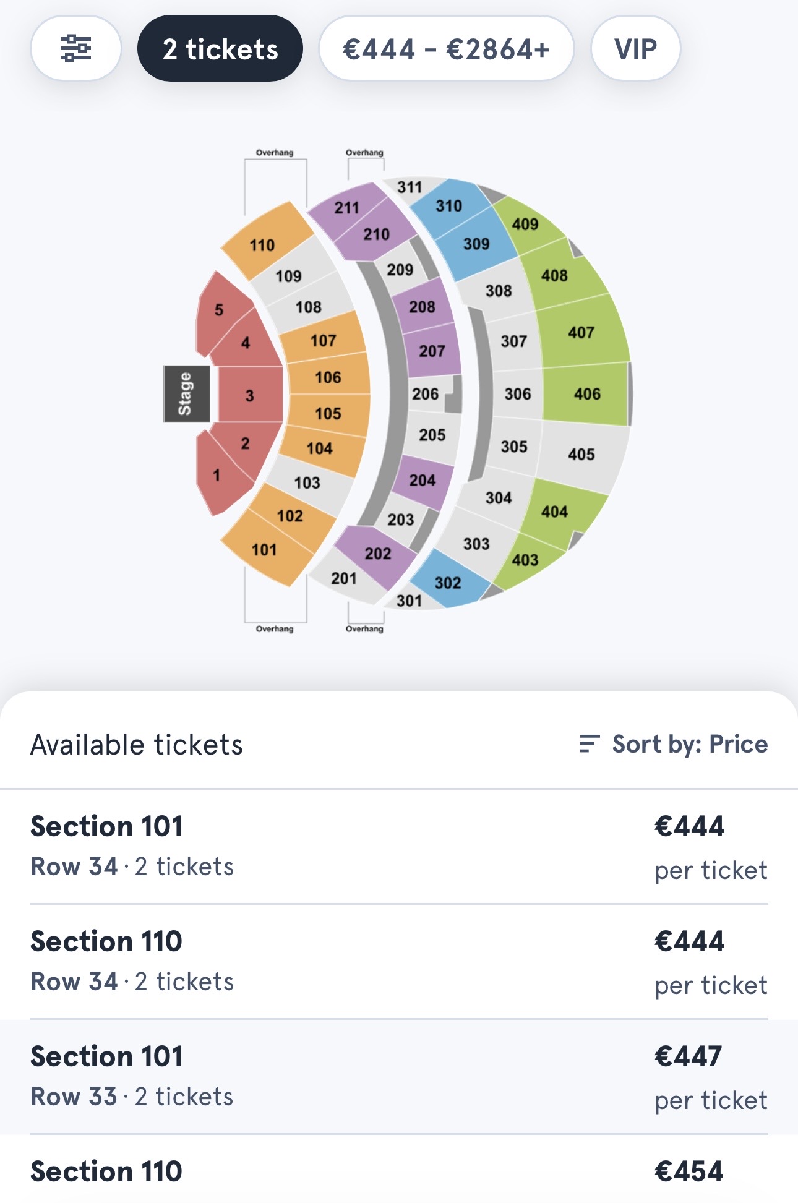Choose the Section 101 Row 33 €447 listing
The image size is (798, 1203).
click(x=399, y=1076)
